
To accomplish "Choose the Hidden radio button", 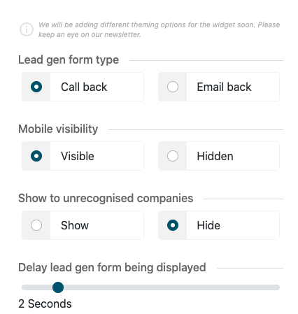I will click(173, 156).
